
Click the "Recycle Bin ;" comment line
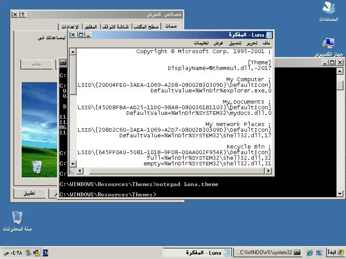(x=249, y=147)
